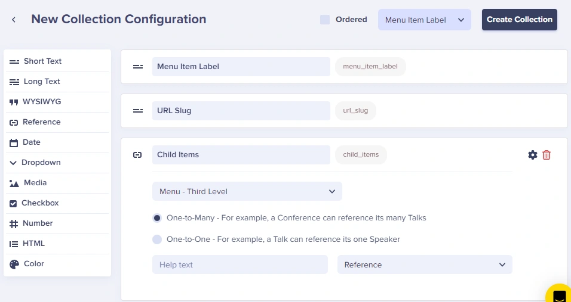This screenshot has width=571, height=302.
Task: Click into the Help text field
Action: pos(240,264)
